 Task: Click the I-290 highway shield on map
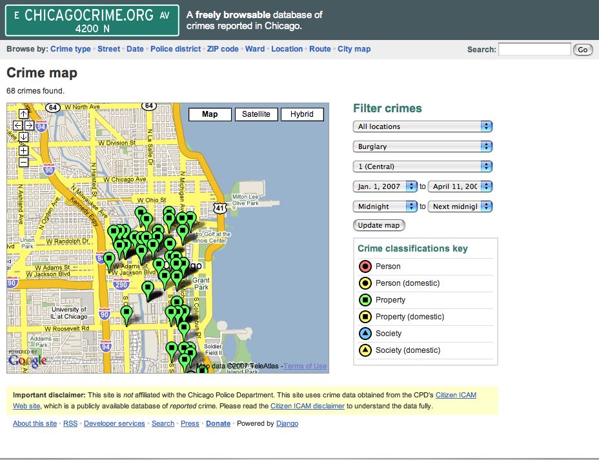click(x=121, y=285)
